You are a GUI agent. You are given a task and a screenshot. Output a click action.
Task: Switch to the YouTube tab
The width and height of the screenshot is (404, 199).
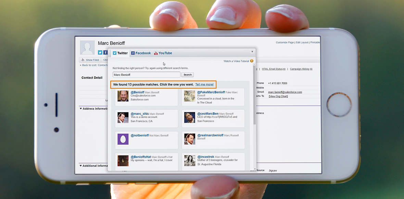pos(163,53)
